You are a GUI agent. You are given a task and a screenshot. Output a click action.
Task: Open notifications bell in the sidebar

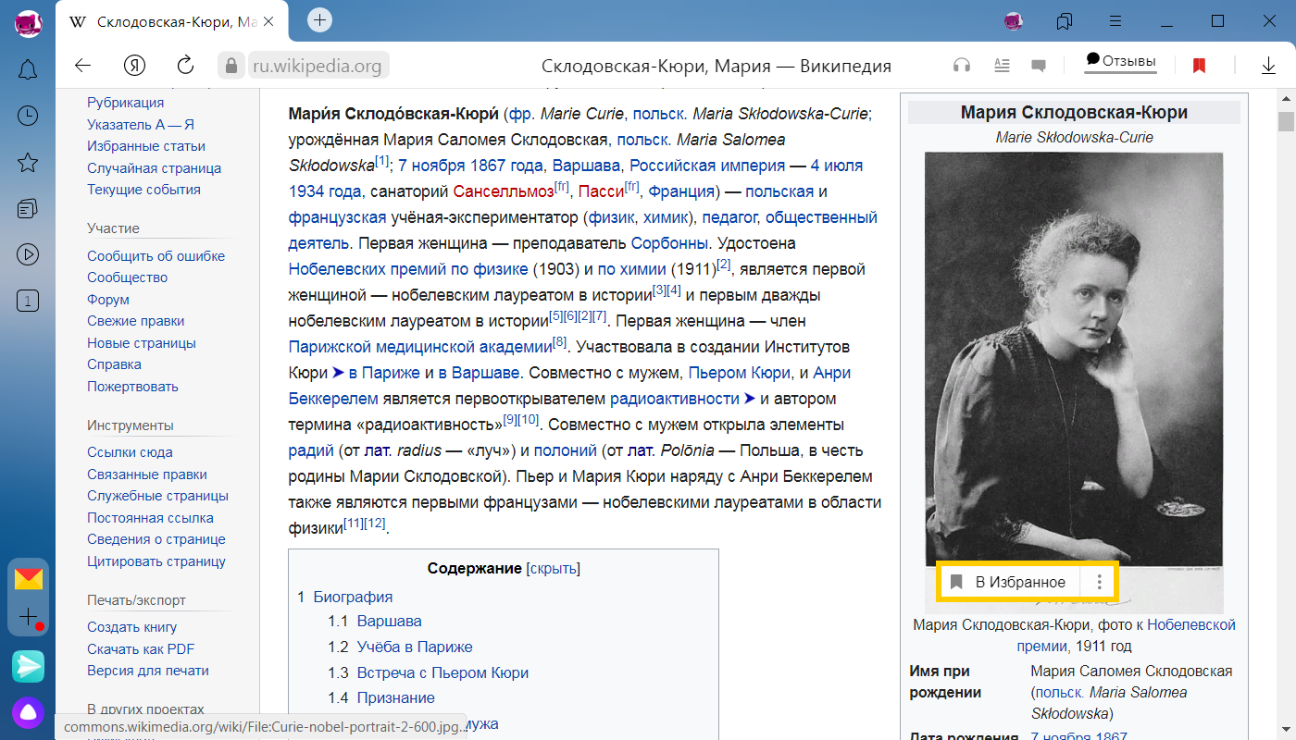tap(28, 69)
